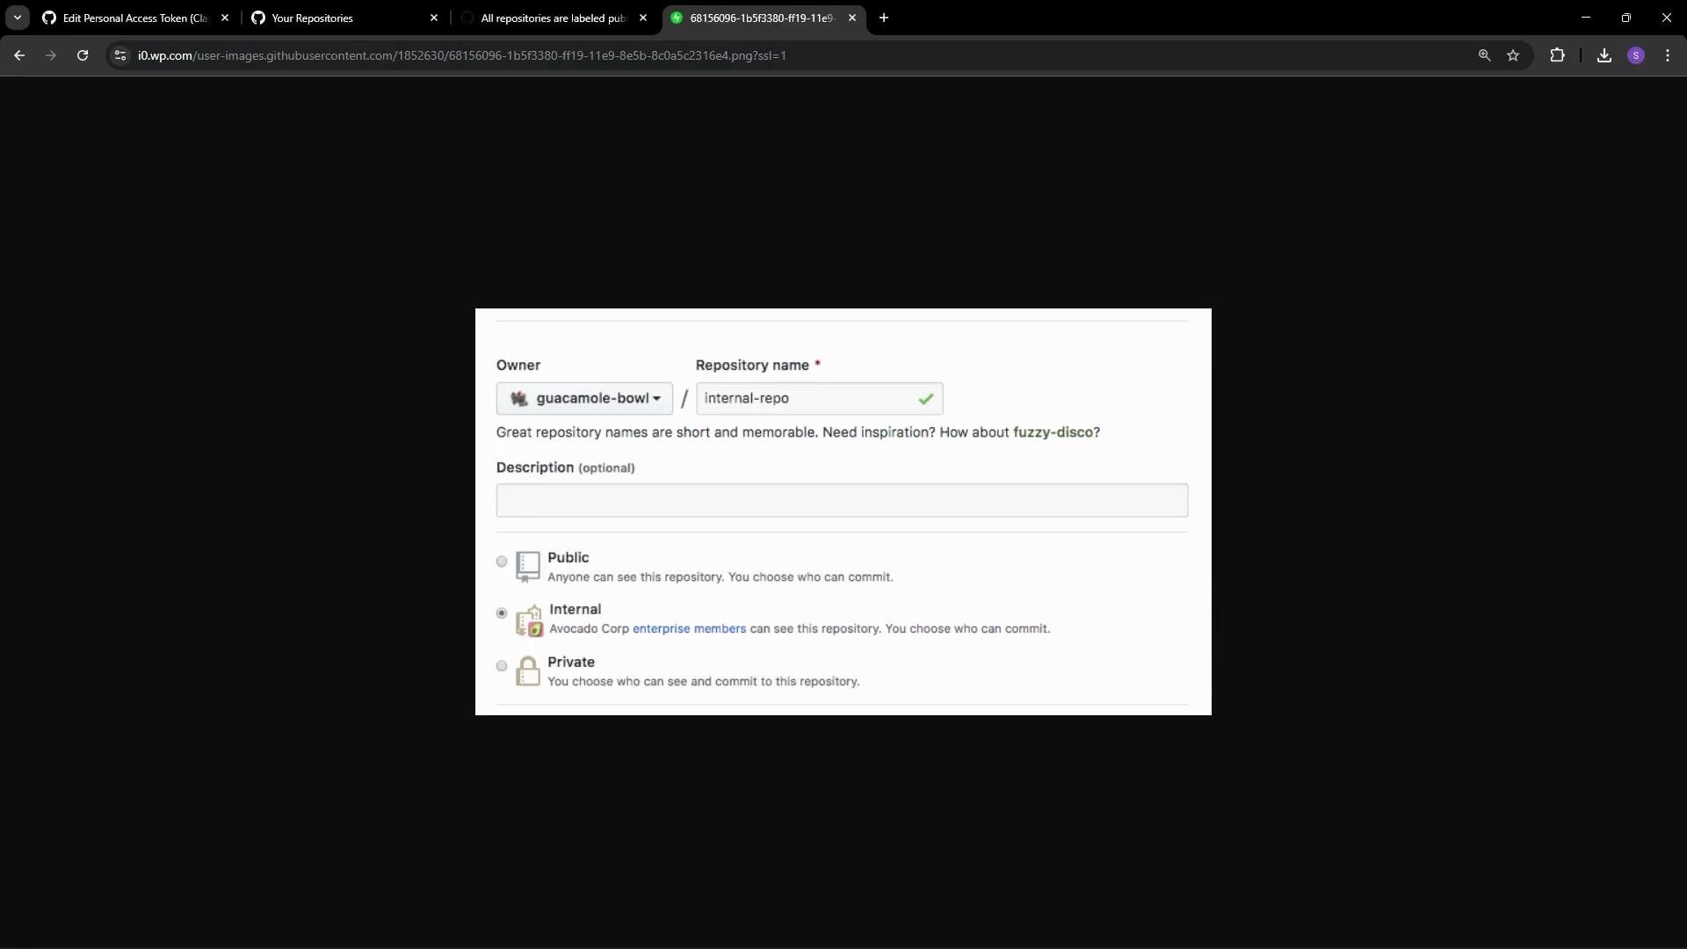Viewport: 1687px width, 949px height.
Task: Click the Public option label
Action: click(568, 558)
